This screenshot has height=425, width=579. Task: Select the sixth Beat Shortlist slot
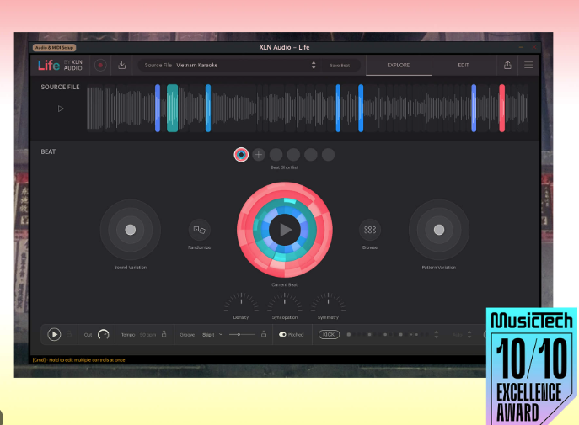[x=328, y=155]
